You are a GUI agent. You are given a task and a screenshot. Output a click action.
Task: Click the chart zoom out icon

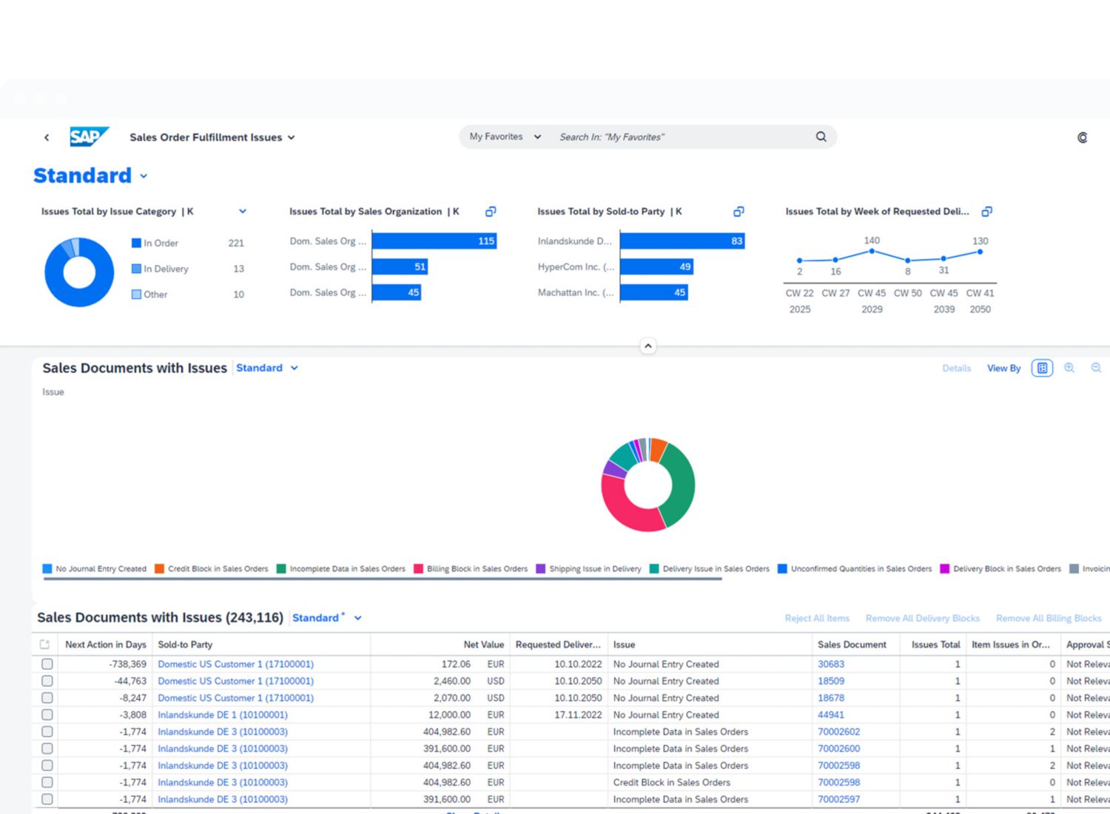pyautogui.click(x=1096, y=368)
